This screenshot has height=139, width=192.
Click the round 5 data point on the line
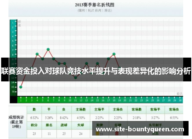pyautogui.click(x=43, y=59)
